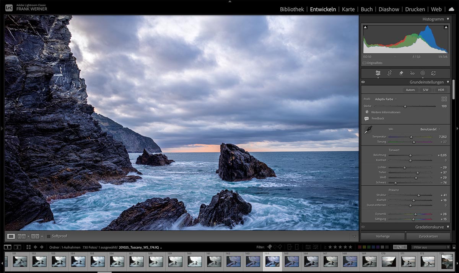Image resolution: width=459 pixels, height=273 pixels.
Task: Activate the healing eraser tool
Action: coord(401,73)
